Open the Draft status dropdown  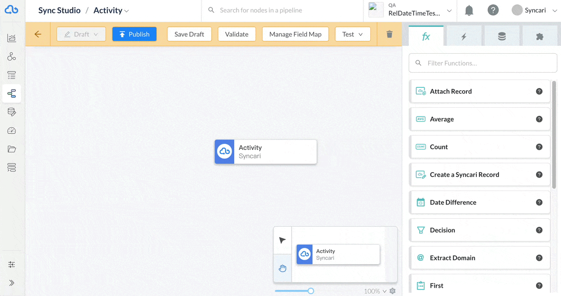[x=81, y=34]
